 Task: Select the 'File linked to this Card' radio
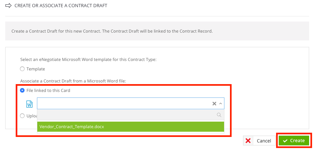[22, 90]
